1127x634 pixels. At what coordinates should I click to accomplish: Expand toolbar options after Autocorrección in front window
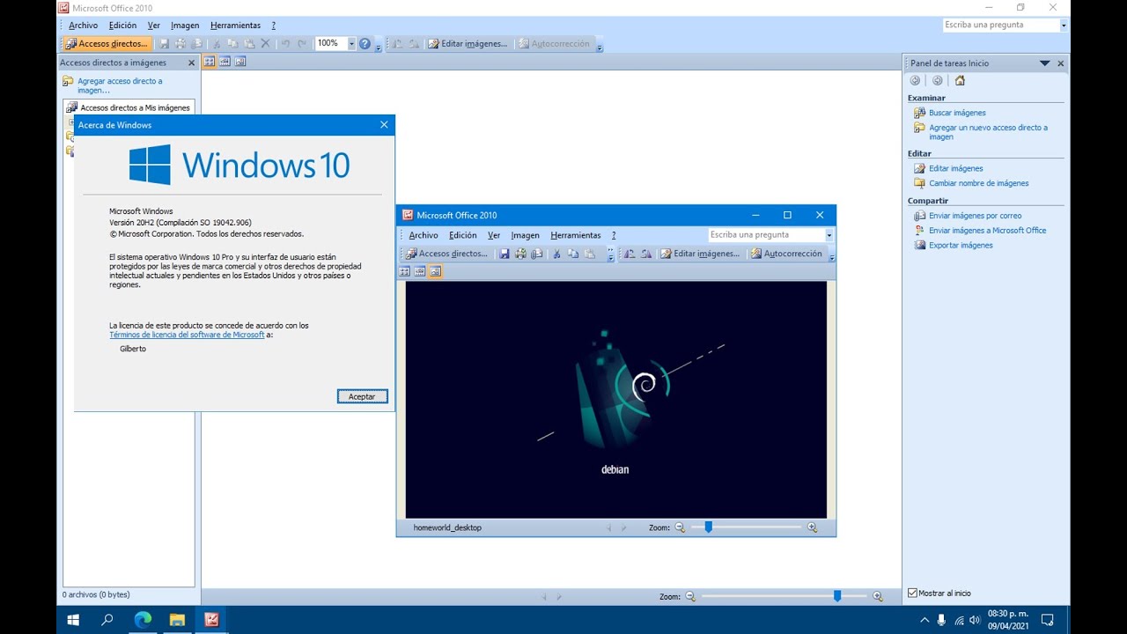[832, 254]
